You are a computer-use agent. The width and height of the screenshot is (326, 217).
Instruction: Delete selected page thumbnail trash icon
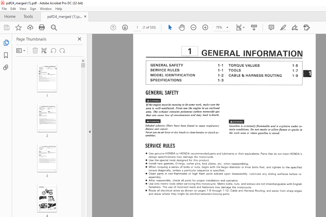tap(35, 50)
